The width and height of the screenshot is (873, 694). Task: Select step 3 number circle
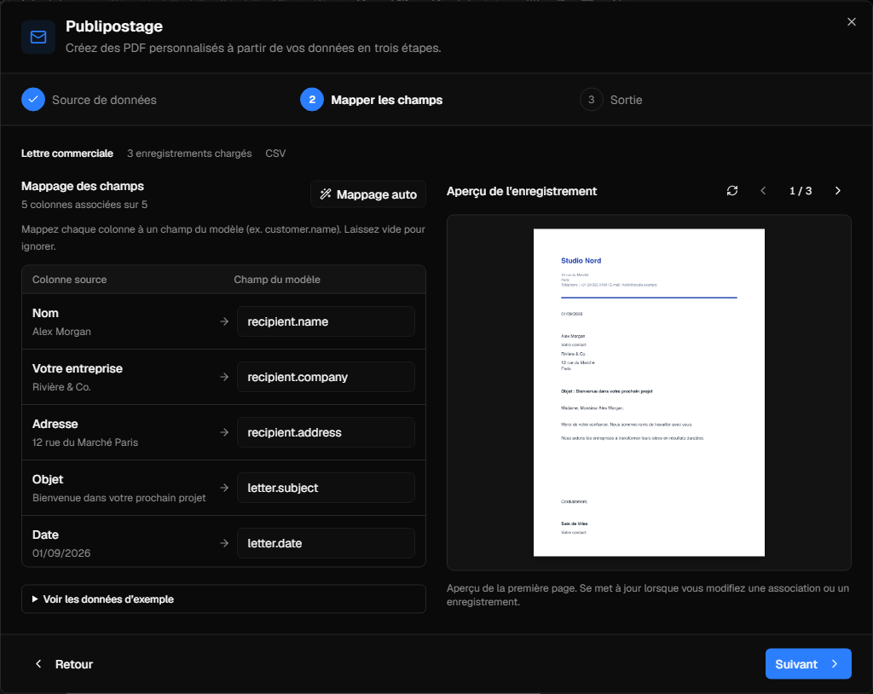point(592,100)
